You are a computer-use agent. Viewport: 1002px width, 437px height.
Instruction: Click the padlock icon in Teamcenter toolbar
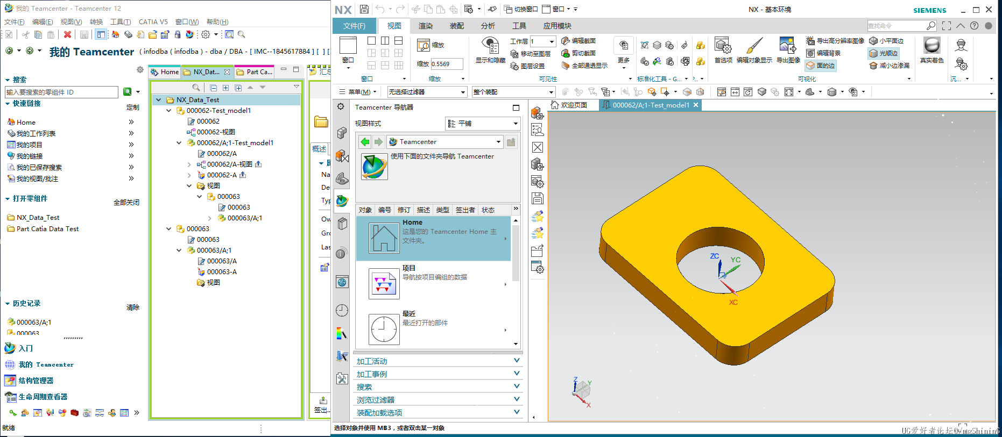(x=177, y=34)
